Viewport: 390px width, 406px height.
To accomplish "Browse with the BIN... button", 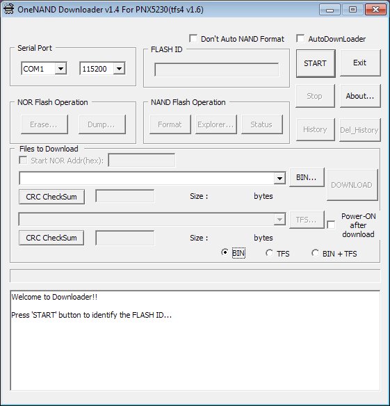I will tap(307, 177).
